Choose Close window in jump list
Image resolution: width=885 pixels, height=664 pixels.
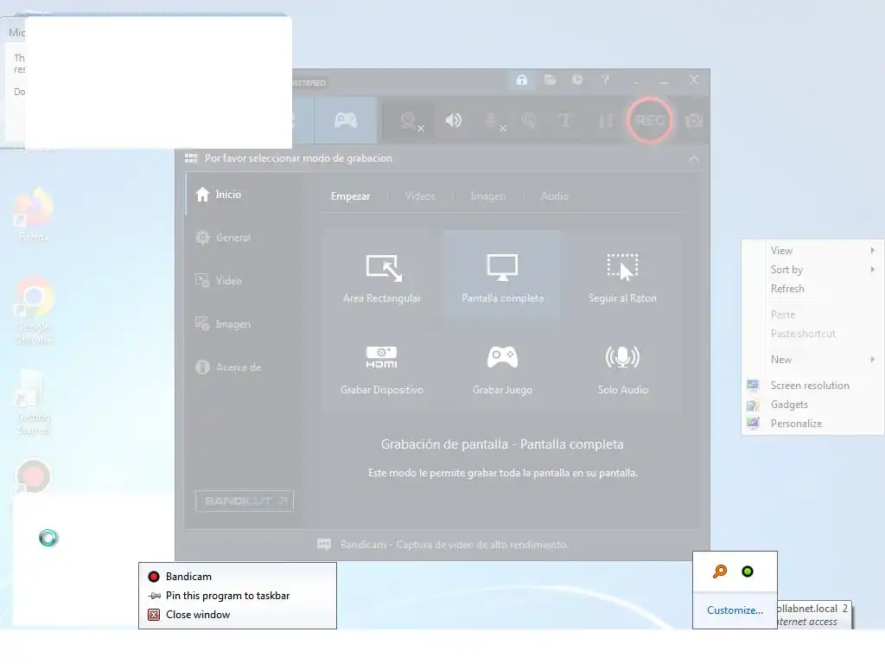[238, 615]
